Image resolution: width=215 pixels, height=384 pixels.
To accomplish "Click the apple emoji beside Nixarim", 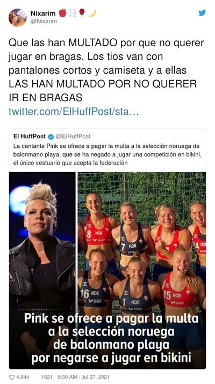I will point(63,13).
